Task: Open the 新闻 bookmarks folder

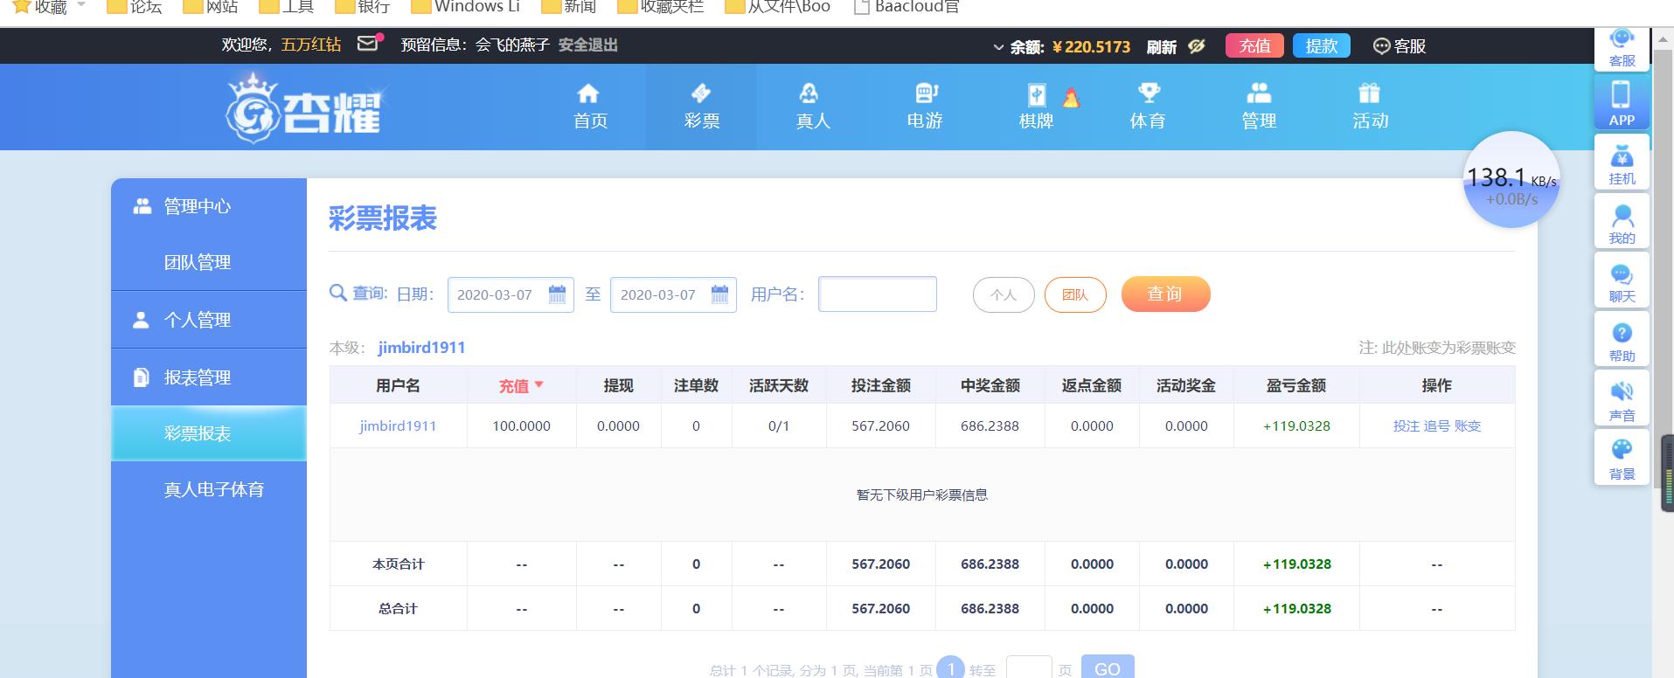Action: point(569,7)
